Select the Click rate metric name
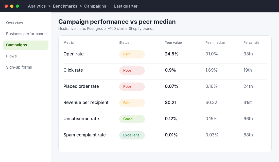 [73, 70]
